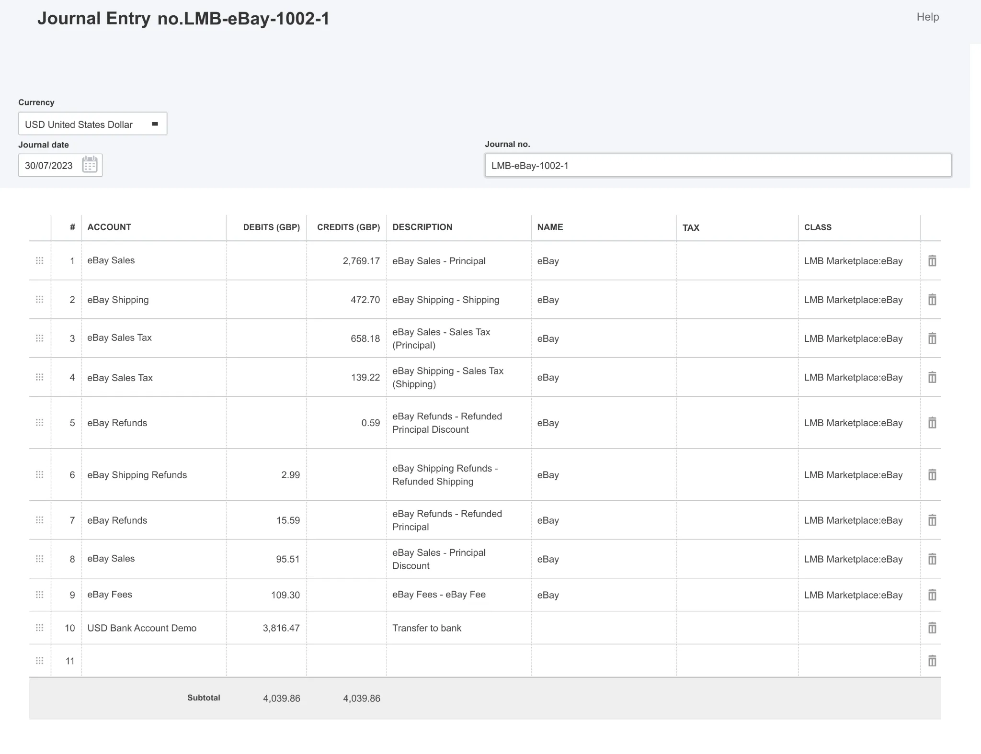Delete row 2 eBay Shipping line
Image resolution: width=981 pixels, height=754 pixels.
(932, 300)
